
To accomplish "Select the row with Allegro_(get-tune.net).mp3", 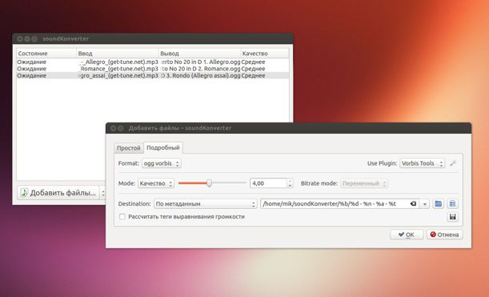I will coord(153,62).
